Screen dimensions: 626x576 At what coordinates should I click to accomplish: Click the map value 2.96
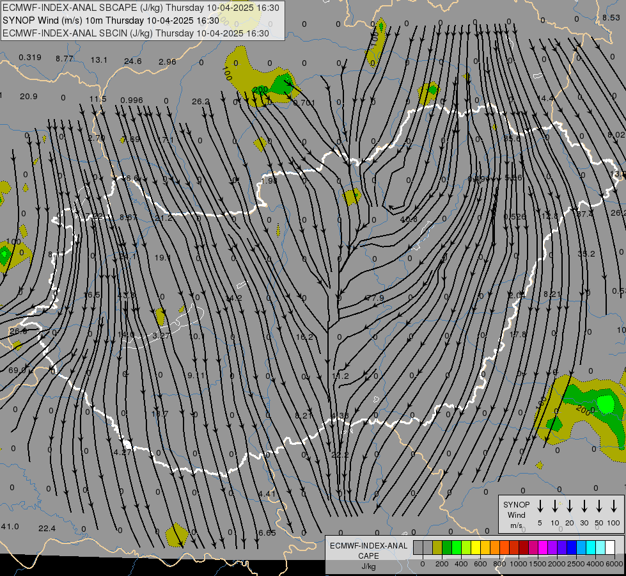(168, 61)
